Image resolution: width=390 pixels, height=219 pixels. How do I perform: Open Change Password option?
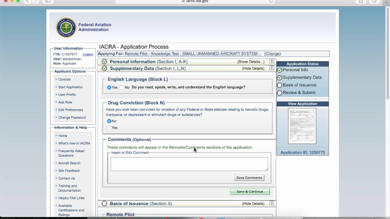72,117
